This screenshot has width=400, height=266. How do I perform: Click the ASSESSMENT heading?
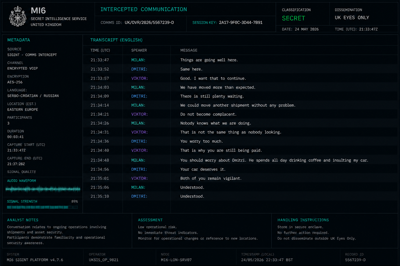(x=150, y=220)
